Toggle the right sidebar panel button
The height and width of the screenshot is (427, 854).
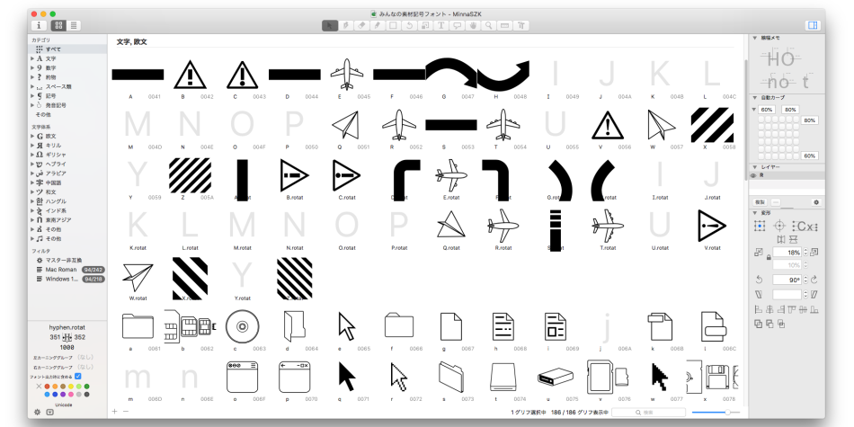[813, 25]
